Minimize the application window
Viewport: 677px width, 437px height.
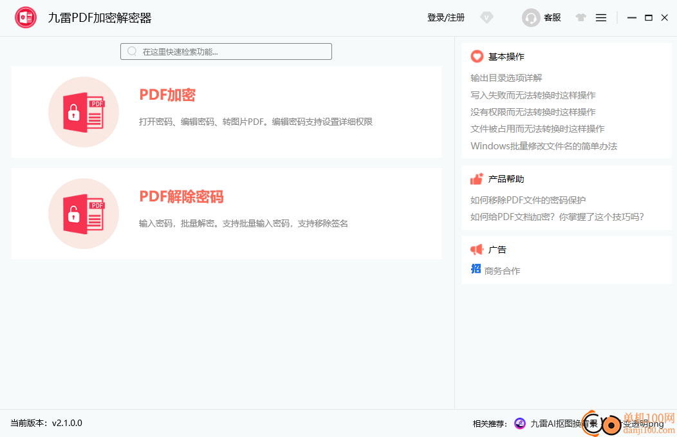click(x=632, y=18)
